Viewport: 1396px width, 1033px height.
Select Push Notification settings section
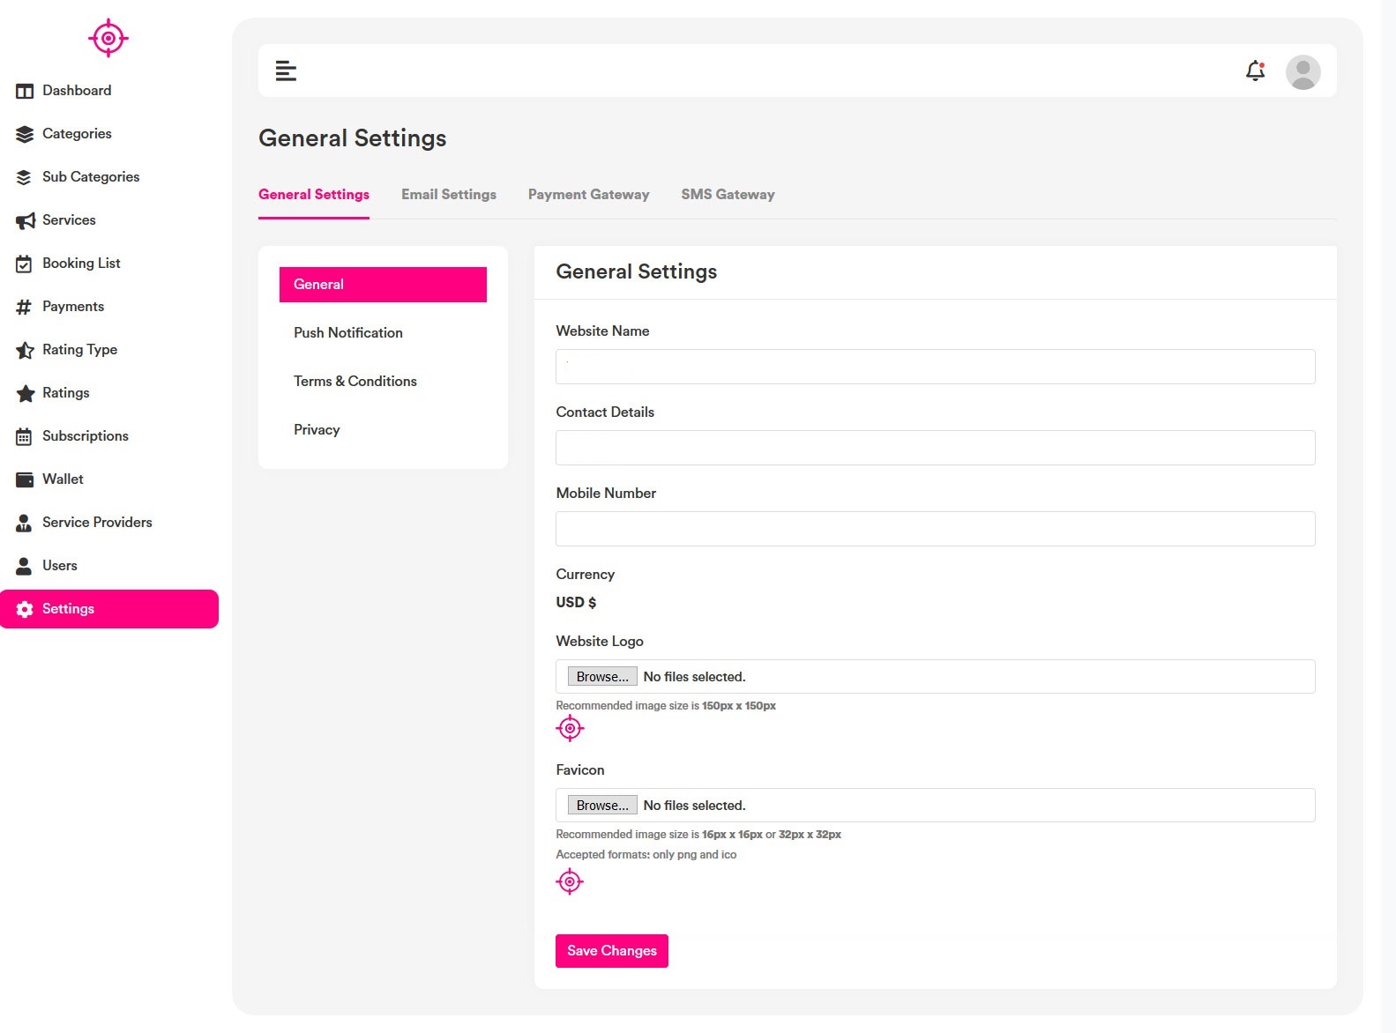pos(347,333)
